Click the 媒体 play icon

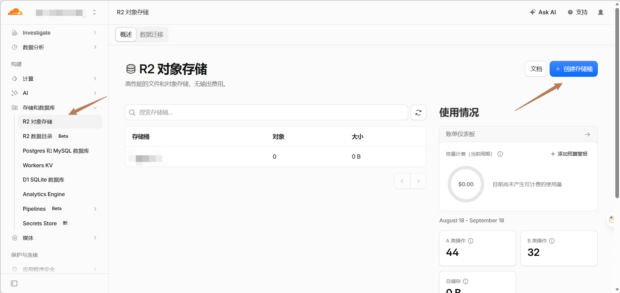(15, 238)
